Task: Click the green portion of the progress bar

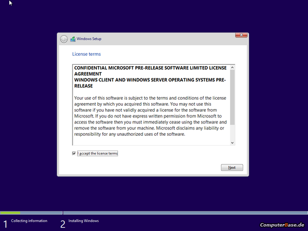Action: [x=10, y=213]
